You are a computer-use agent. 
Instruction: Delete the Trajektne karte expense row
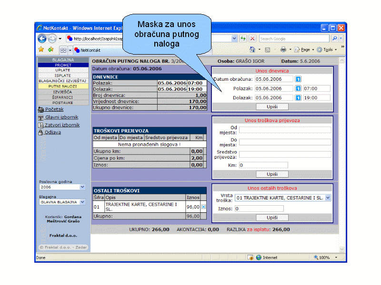tap(203, 207)
